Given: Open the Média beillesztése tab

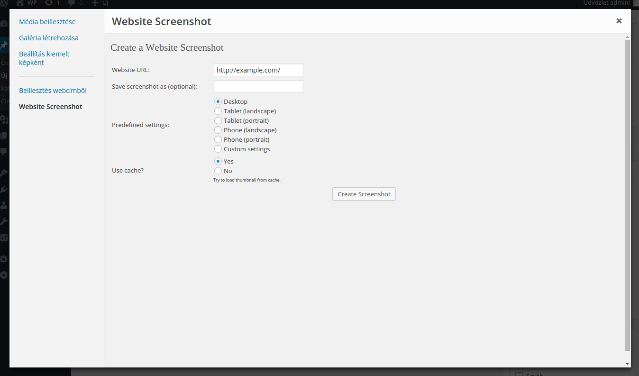Looking at the screenshot, I should 47,22.
